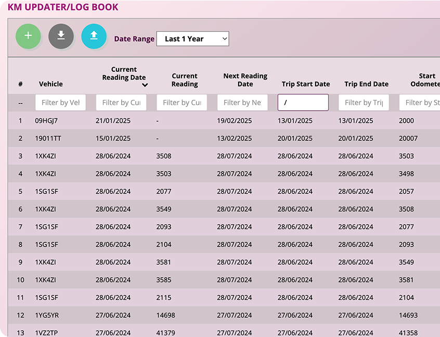This screenshot has width=440, height=337.
Task: Click current reading value 3503 in row 4
Action: tap(164, 174)
